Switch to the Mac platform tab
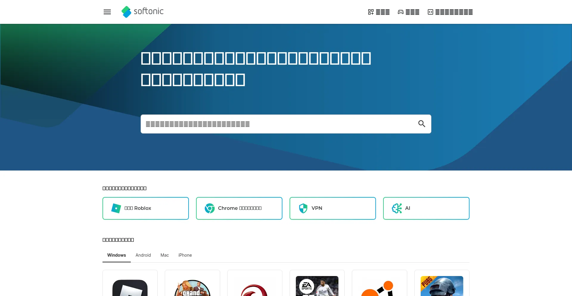The height and width of the screenshot is (296, 572). click(164, 255)
